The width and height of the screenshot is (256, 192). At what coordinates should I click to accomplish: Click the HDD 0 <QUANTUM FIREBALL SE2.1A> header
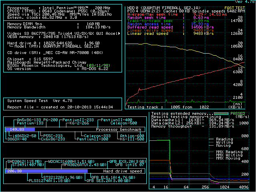tap(164, 8)
